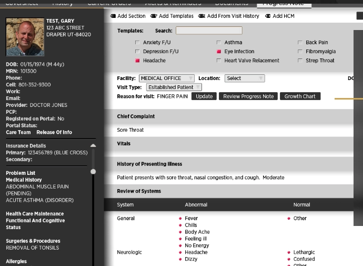
Task: Click Add From Visit History label
Action: (x=233, y=16)
